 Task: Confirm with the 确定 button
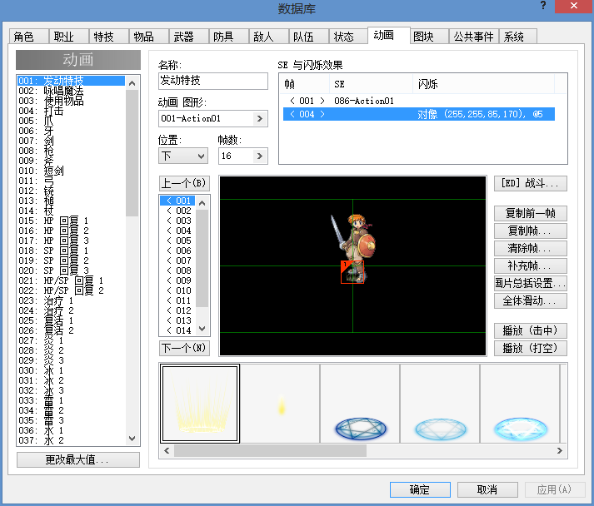coord(420,489)
